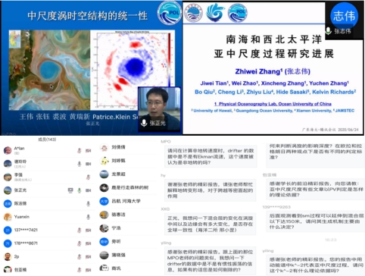
Task: Click the microphone icon beside Yuanxin
Action: coord(88,217)
